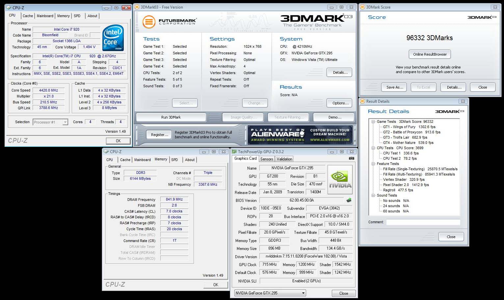Click 96332 3DMarks score text

(429, 38)
